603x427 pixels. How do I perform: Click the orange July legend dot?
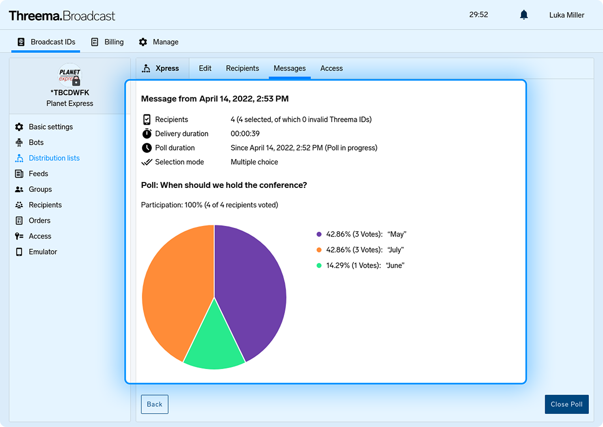pyautogui.click(x=319, y=250)
